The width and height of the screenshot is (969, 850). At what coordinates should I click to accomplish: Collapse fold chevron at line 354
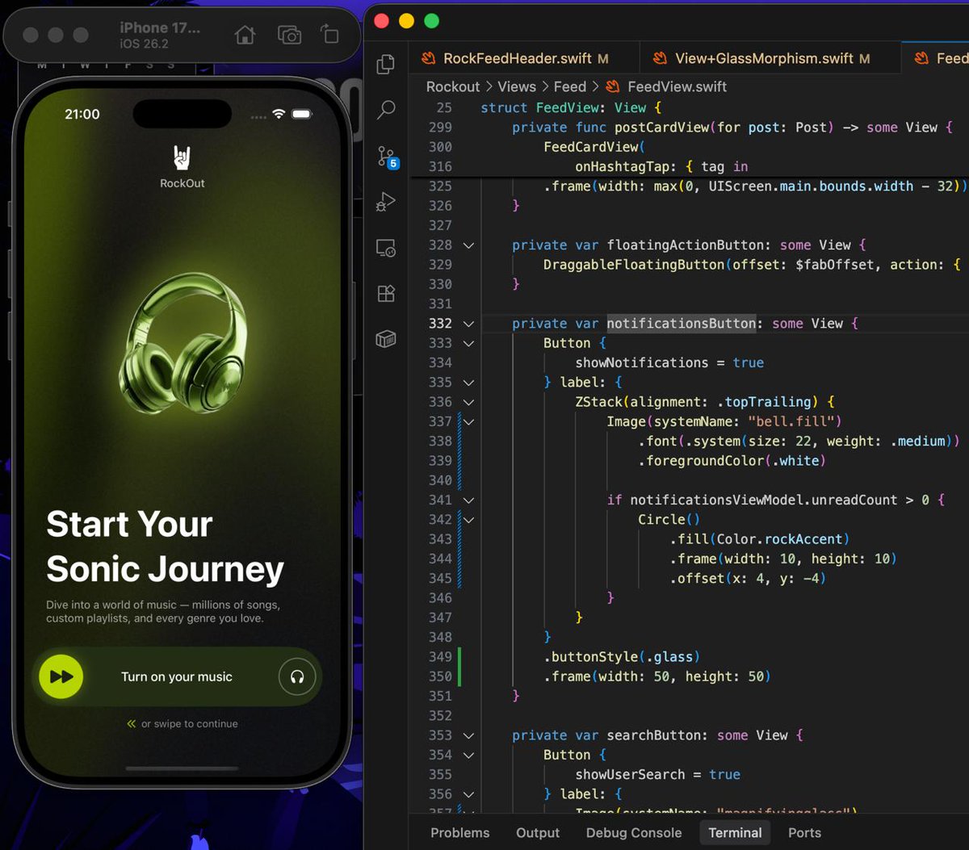pos(468,756)
